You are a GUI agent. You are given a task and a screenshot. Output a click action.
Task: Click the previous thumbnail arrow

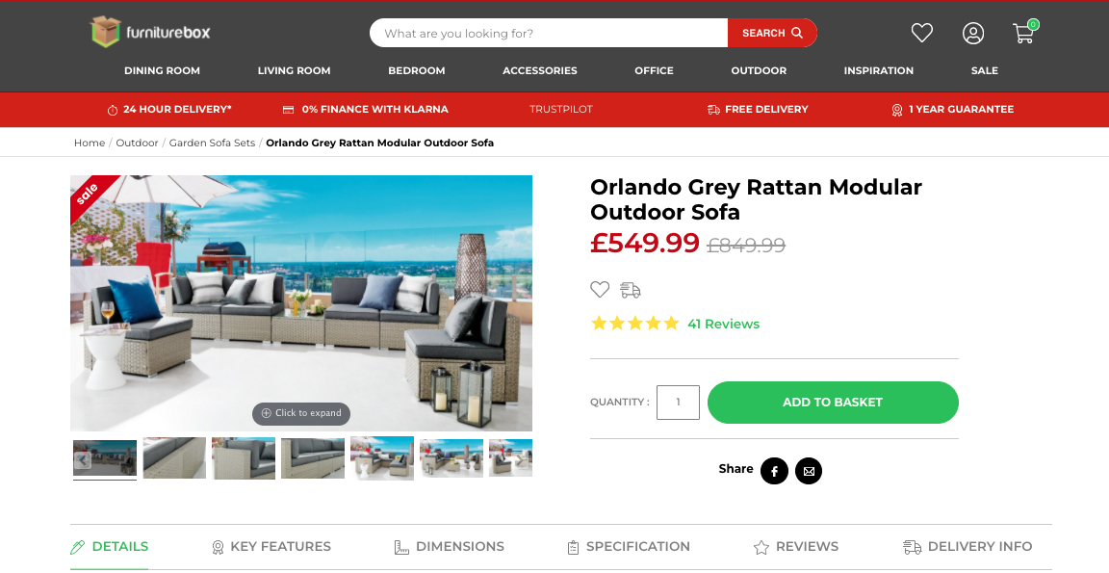83,459
